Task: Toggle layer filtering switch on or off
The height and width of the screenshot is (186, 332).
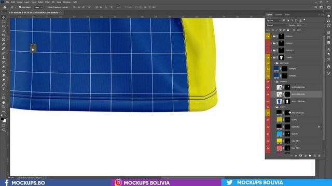Action: click(305, 20)
